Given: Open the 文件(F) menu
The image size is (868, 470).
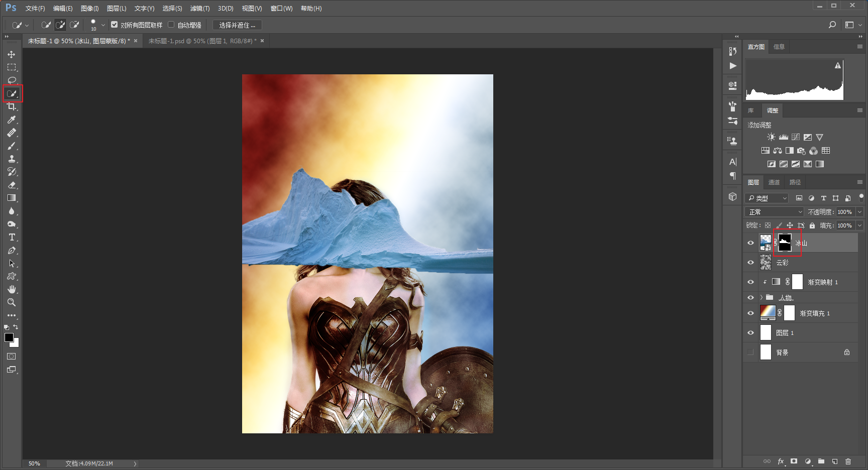Looking at the screenshot, I should tap(35, 9).
